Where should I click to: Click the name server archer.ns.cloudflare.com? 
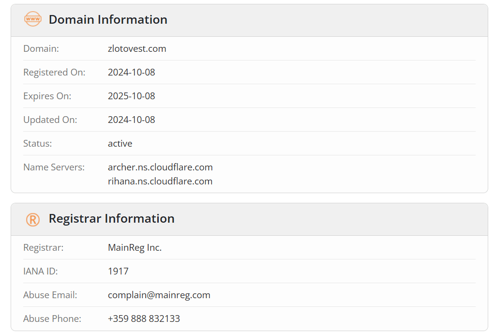pos(160,167)
